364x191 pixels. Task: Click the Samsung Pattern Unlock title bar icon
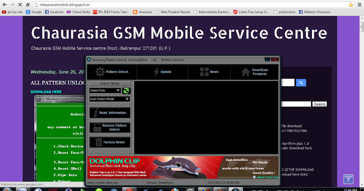coord(89,60)
